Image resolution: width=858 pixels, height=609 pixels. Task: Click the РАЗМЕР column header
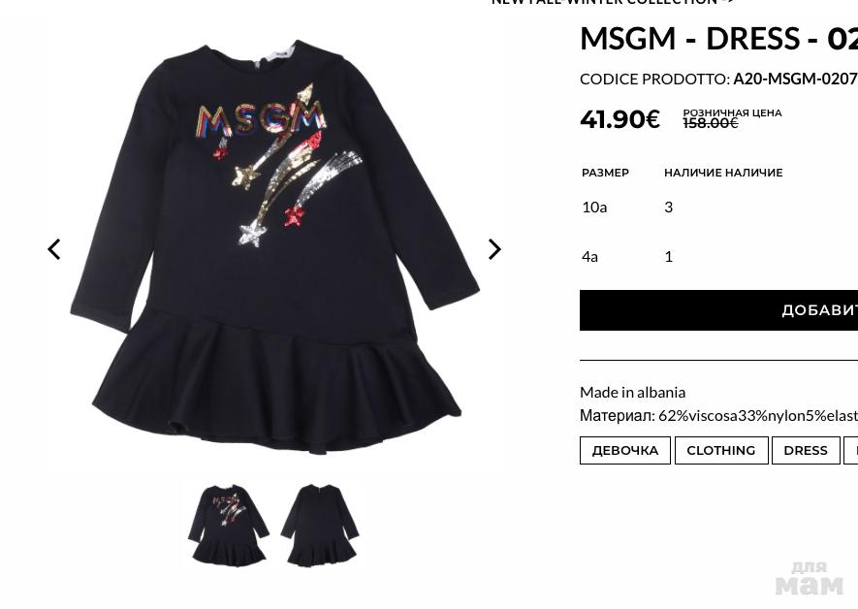[605, 173]
